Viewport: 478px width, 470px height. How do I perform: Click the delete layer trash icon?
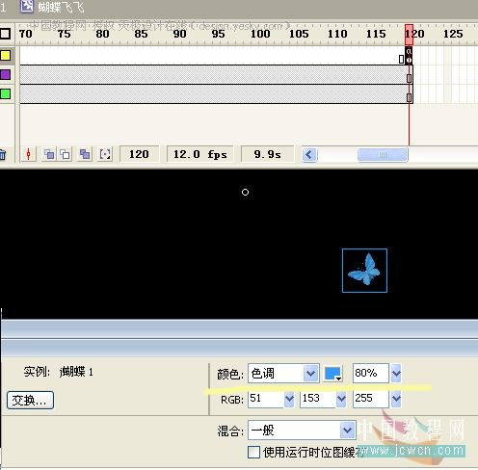(x=3, y=155)
